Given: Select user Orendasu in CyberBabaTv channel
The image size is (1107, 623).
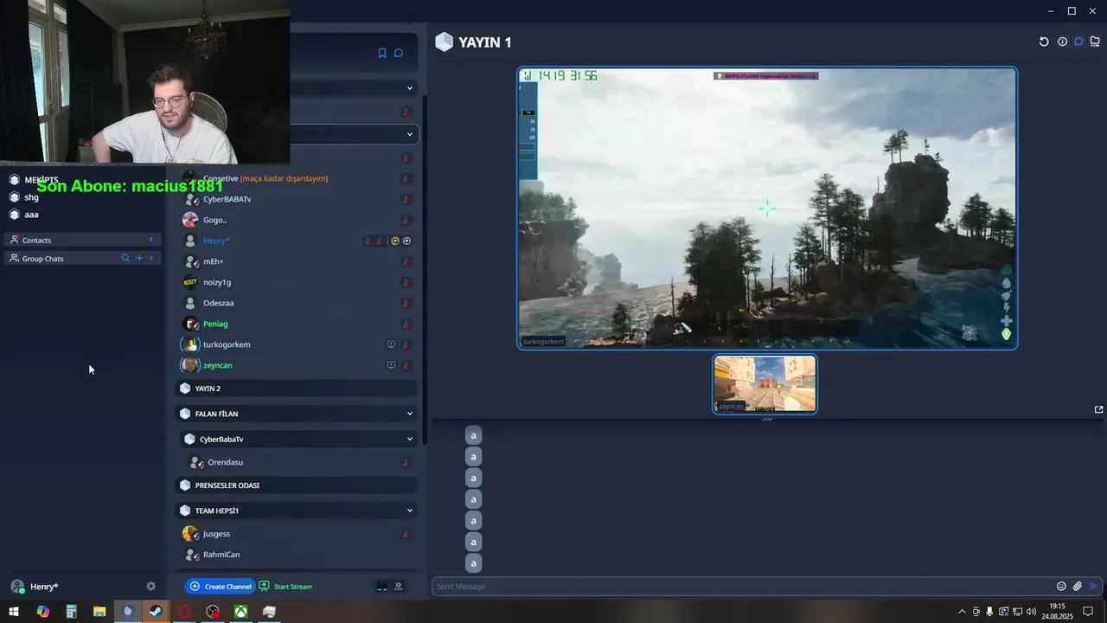Looking at the screenshot, I should pos(225,462).
